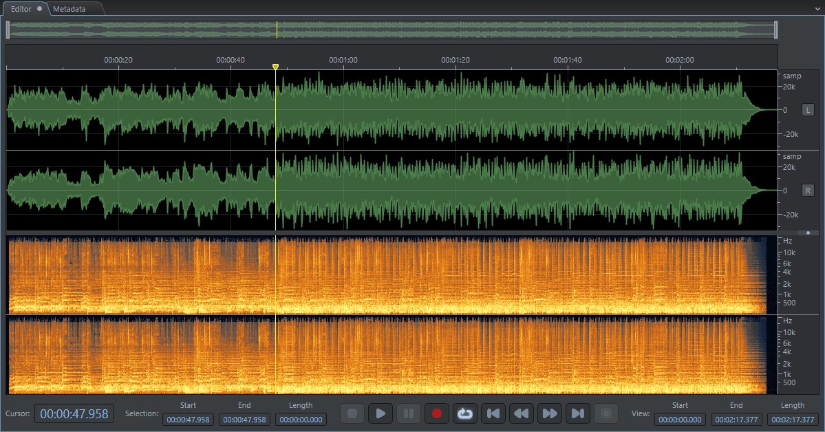Toggle loop playback

(464, 413)
